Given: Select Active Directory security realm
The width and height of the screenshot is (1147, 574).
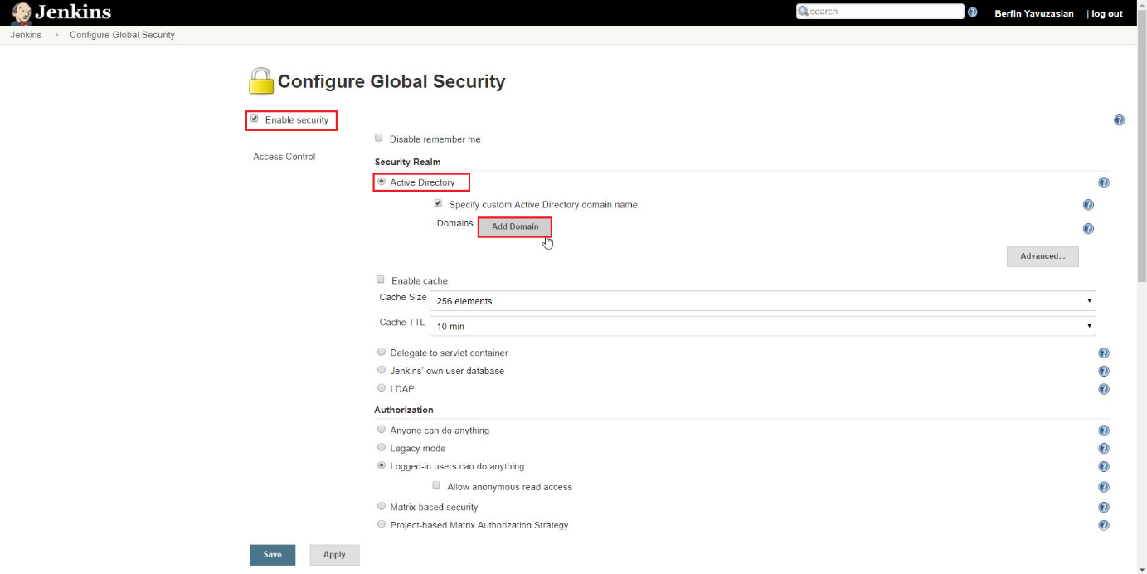Looking at the screenshot, I should point(382,182).
